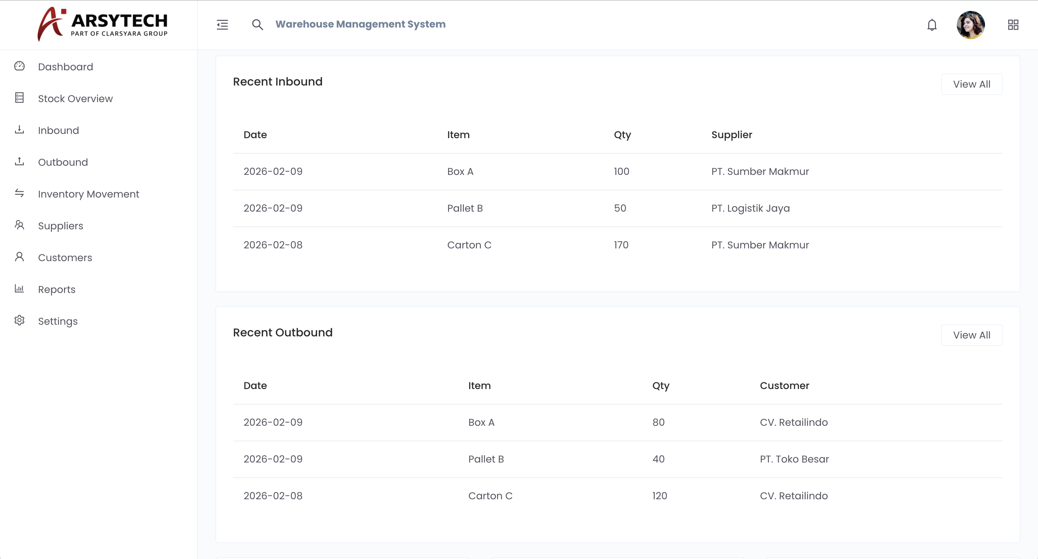Screen dimensions: 1038x559
Task: Click the Outbound upload-arrow icon
Action: click(x=19, y=161)
